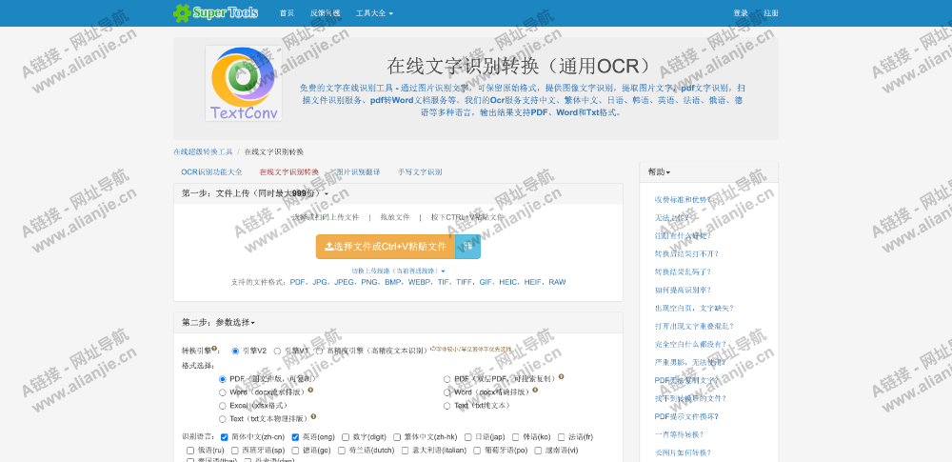
Task: Click 登录 in the top bar
Action: 741,13
